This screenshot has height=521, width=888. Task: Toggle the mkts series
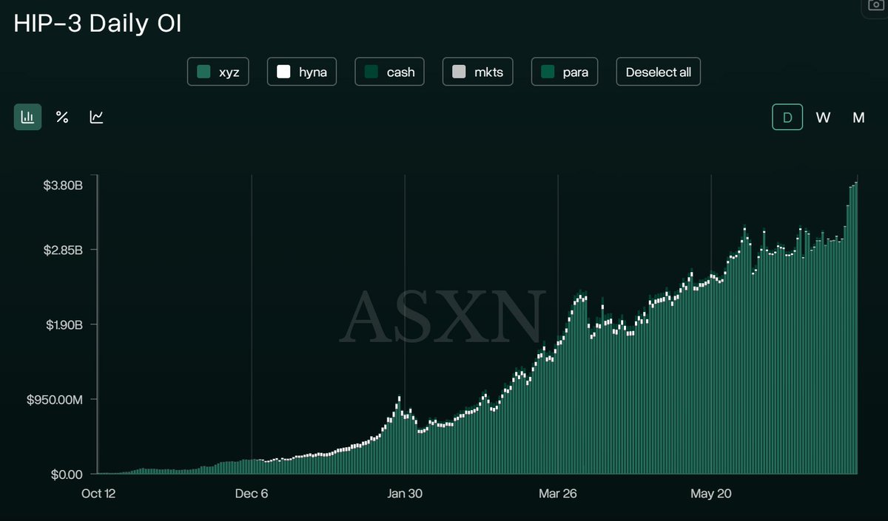coord(478,72)
